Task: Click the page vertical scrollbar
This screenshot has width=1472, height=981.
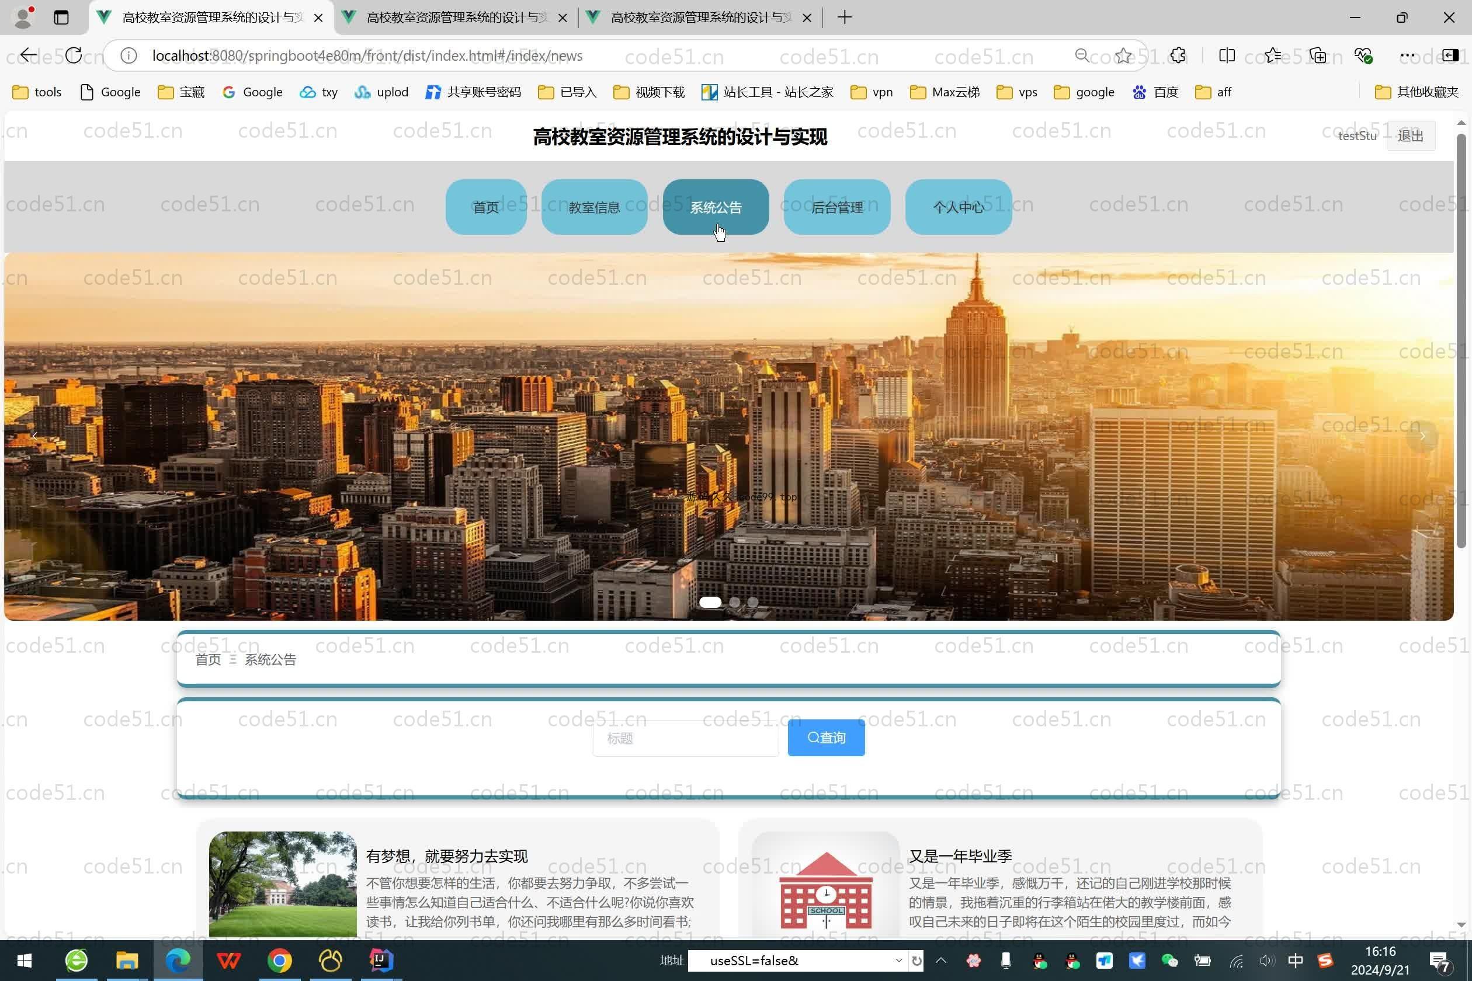Action: [1461, 341]
